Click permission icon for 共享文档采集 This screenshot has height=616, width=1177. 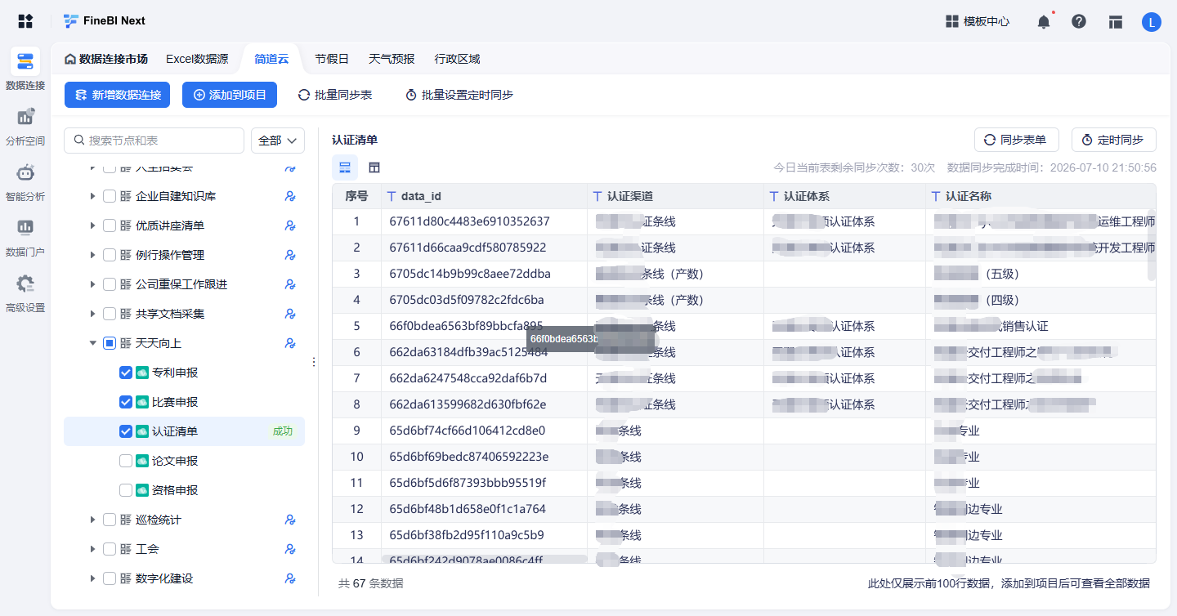(289, 314)
